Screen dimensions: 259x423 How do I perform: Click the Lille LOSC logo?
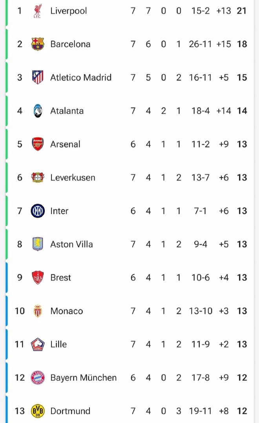(38, 344)
